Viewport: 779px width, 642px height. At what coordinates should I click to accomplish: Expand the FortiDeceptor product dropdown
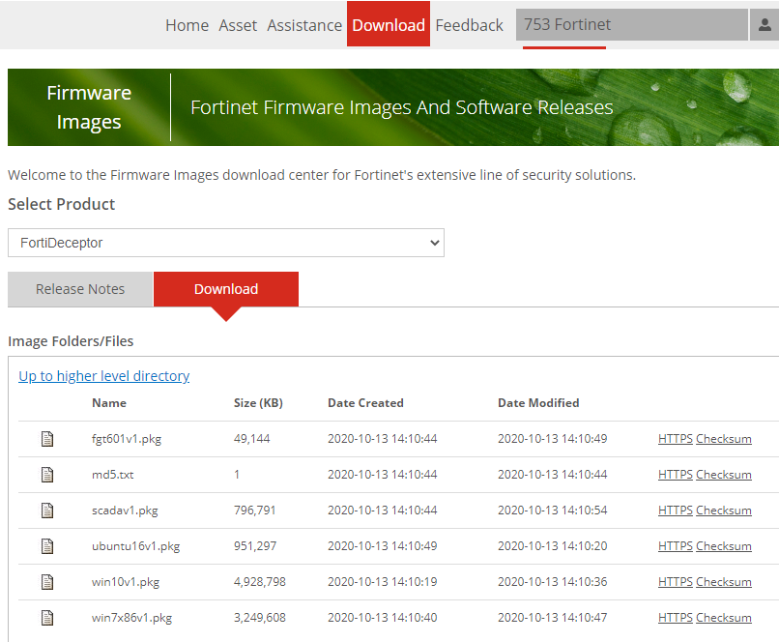pyautogui.click(x=225, y=243)
